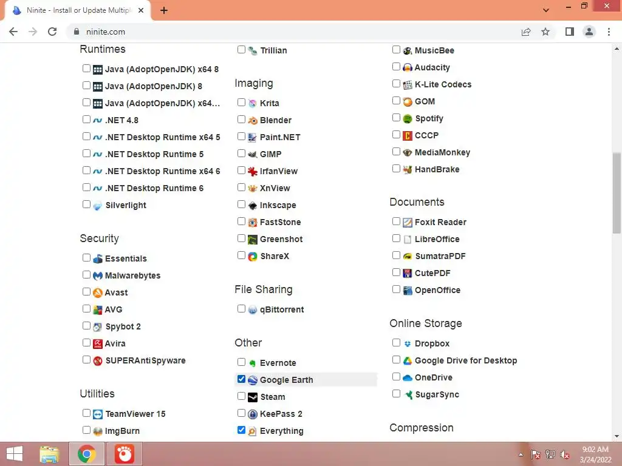Enable the Silverlight checkbox
Screen dimensions: 622x466
(86, 204)
